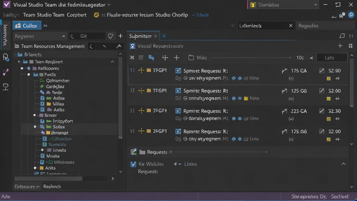Click the chevron at right of Team Reqlirert
The image size is (357, 201).
click(113, 62)
